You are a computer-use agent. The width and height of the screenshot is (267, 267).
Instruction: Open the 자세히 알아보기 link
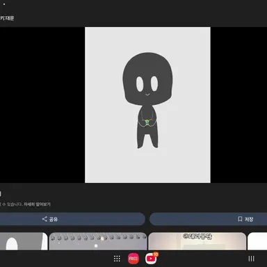click(x=37, y=204)
